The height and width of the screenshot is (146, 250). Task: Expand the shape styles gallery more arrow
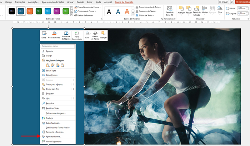pos(71,15)
